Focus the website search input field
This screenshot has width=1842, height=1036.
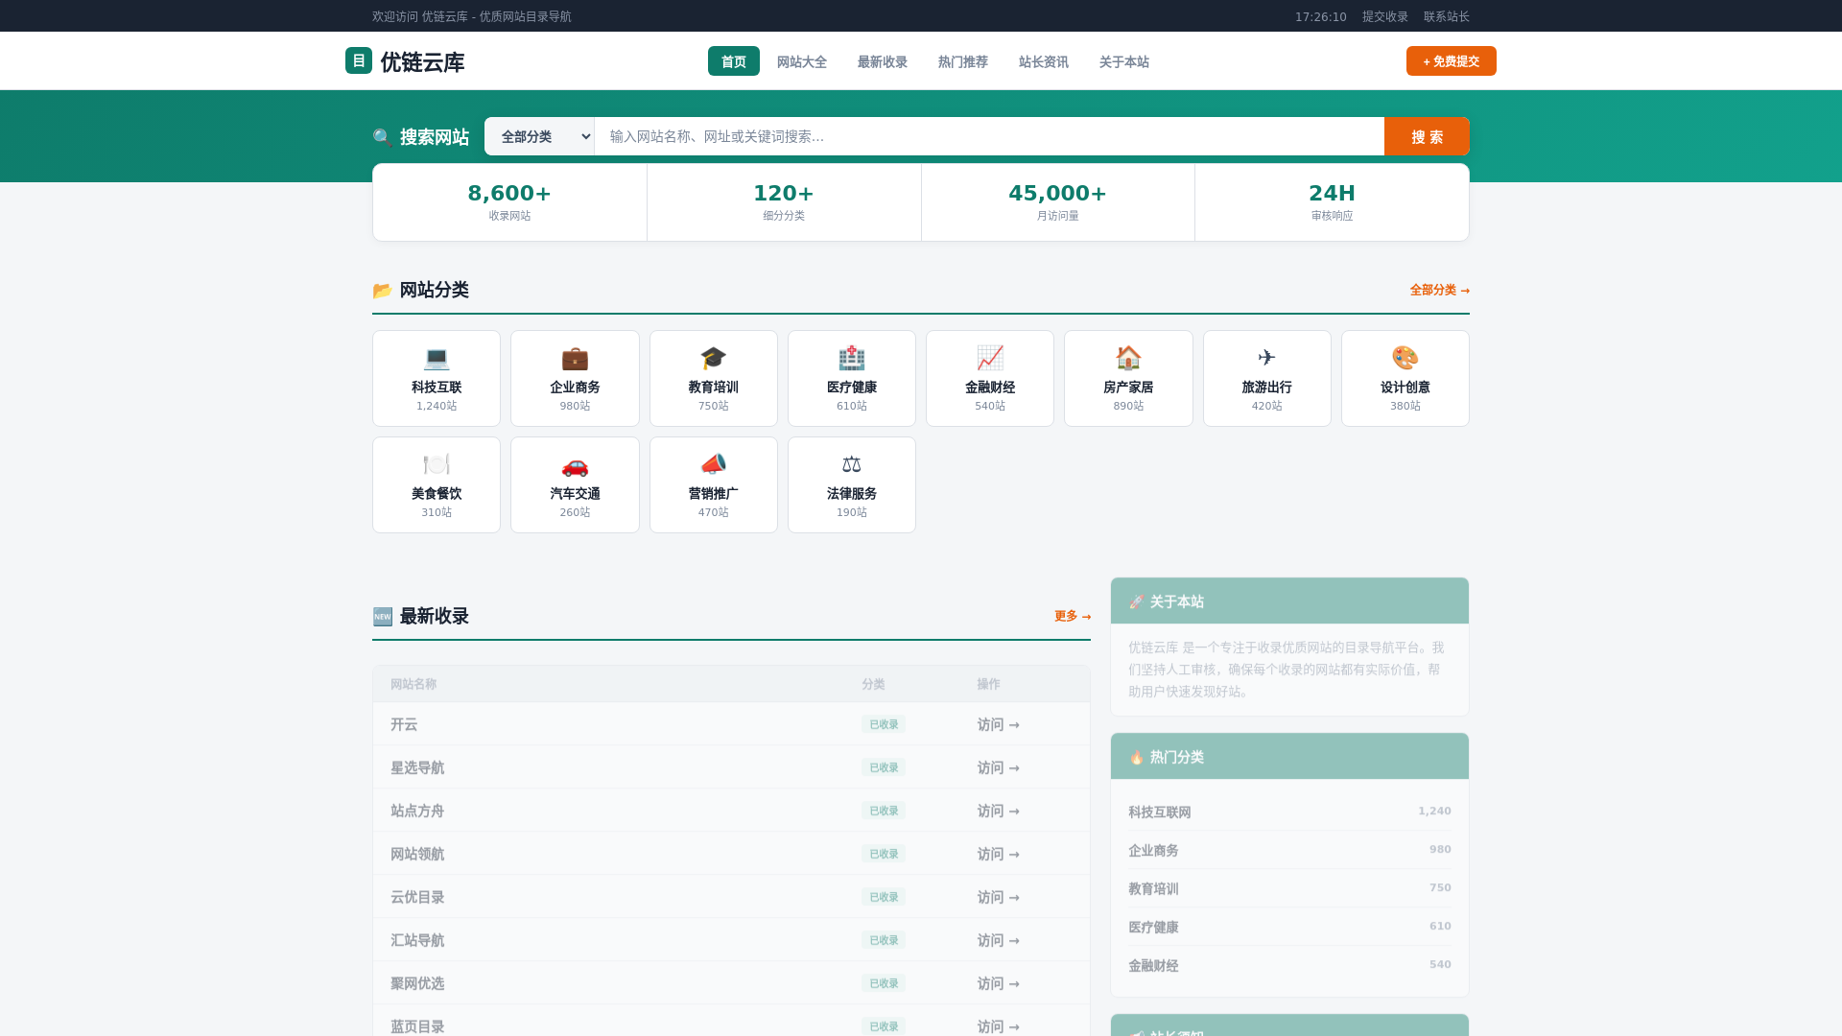click(x=989, y=136)
